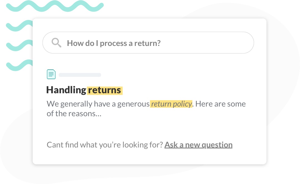Click the highlighted "return policy" phrase
The image size is (300, 184).
click(x=171, y=104)
